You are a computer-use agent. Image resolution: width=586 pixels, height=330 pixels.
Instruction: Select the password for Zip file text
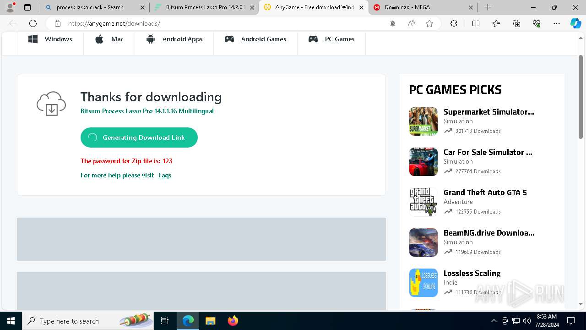[x=126, y=161]
